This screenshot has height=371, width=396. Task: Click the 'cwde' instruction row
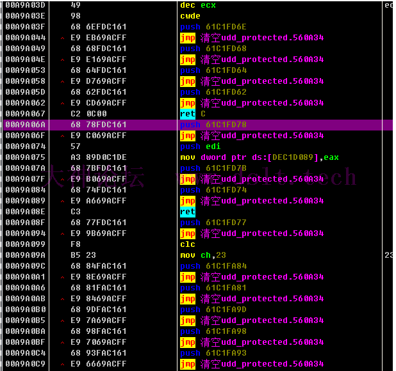[x=190, y=16]
